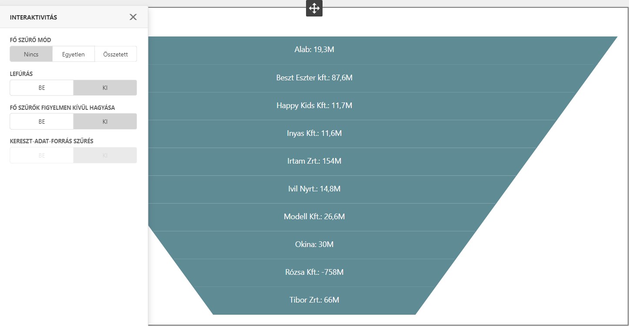Click the Interaktivitás panel title
Viewport: 629px width, 326px height.
point(33,17)
